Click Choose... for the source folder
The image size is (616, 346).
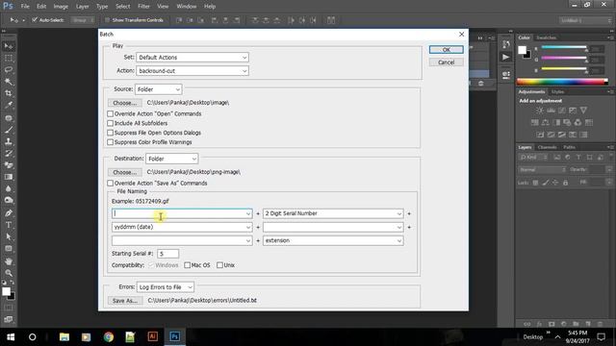pyautogui.click(x=125, y=103)
